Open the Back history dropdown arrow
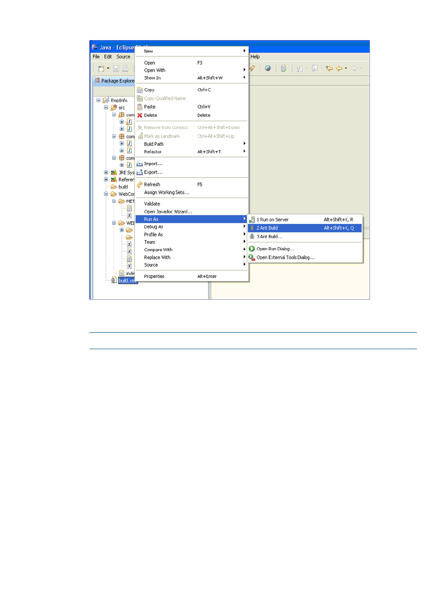This screenshot has width=444, height=592. (346, 69)
